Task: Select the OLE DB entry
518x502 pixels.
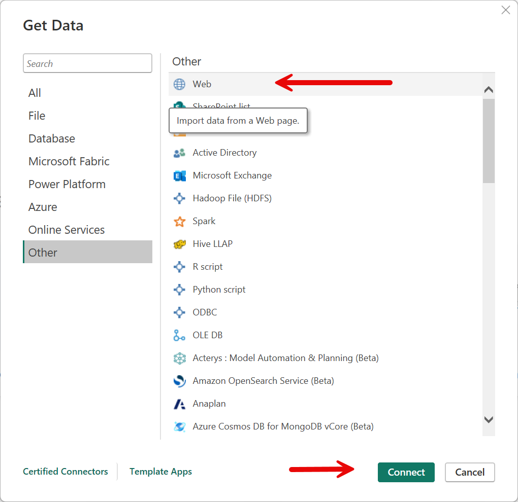Action: click(x=208, y=335)
